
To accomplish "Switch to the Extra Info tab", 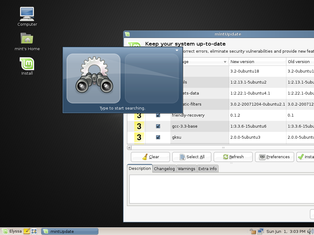I will click(208, 169).
